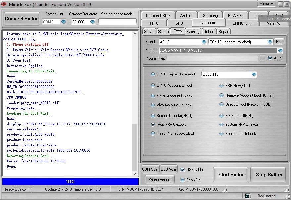Screen dimensions: 291x200
Task: Click the 'product.model:ASUS_X00TD' log line
Action: point(30,134)
